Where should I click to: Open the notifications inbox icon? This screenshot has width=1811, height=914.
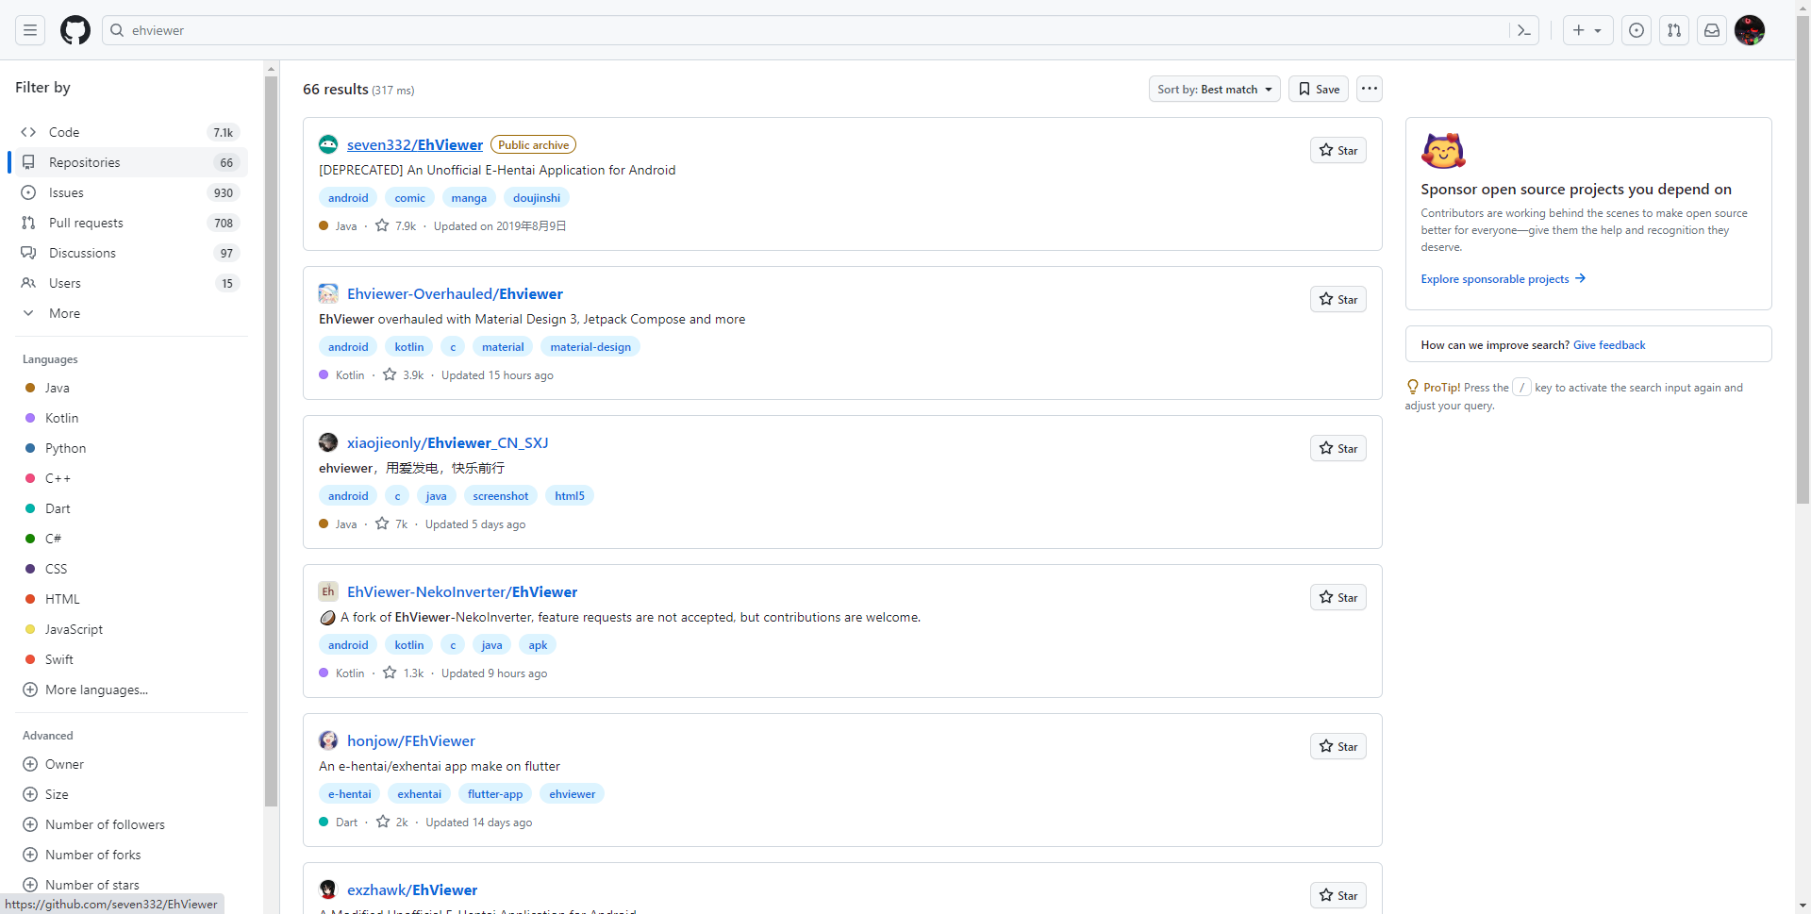1712,30
